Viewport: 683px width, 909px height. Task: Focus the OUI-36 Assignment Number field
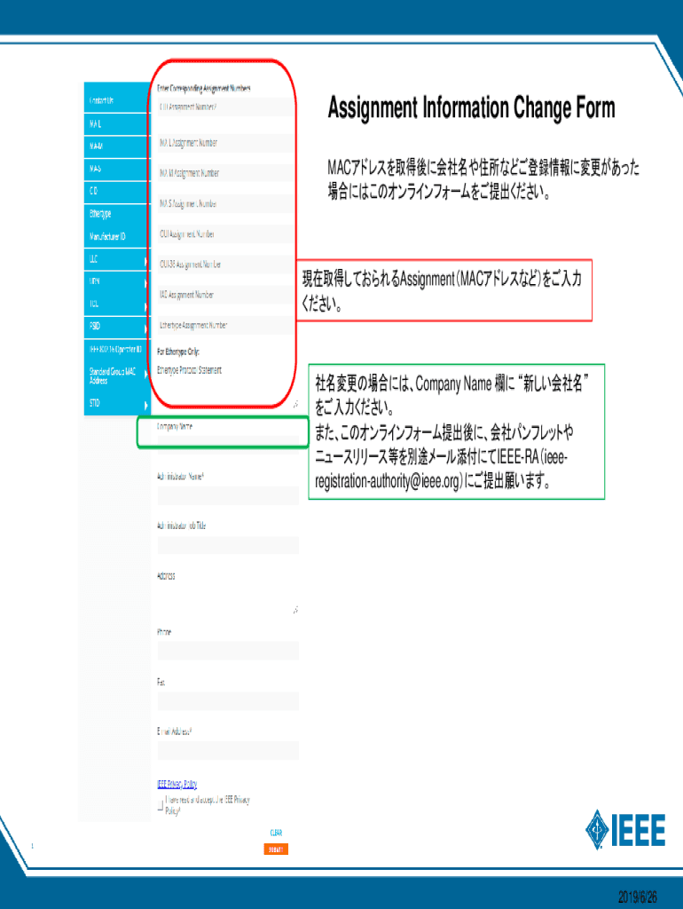[x=225, y=265]
